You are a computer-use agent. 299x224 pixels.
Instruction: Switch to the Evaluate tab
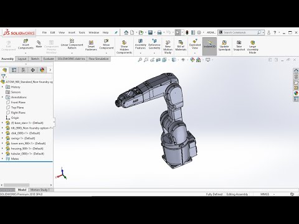[49, 59]
